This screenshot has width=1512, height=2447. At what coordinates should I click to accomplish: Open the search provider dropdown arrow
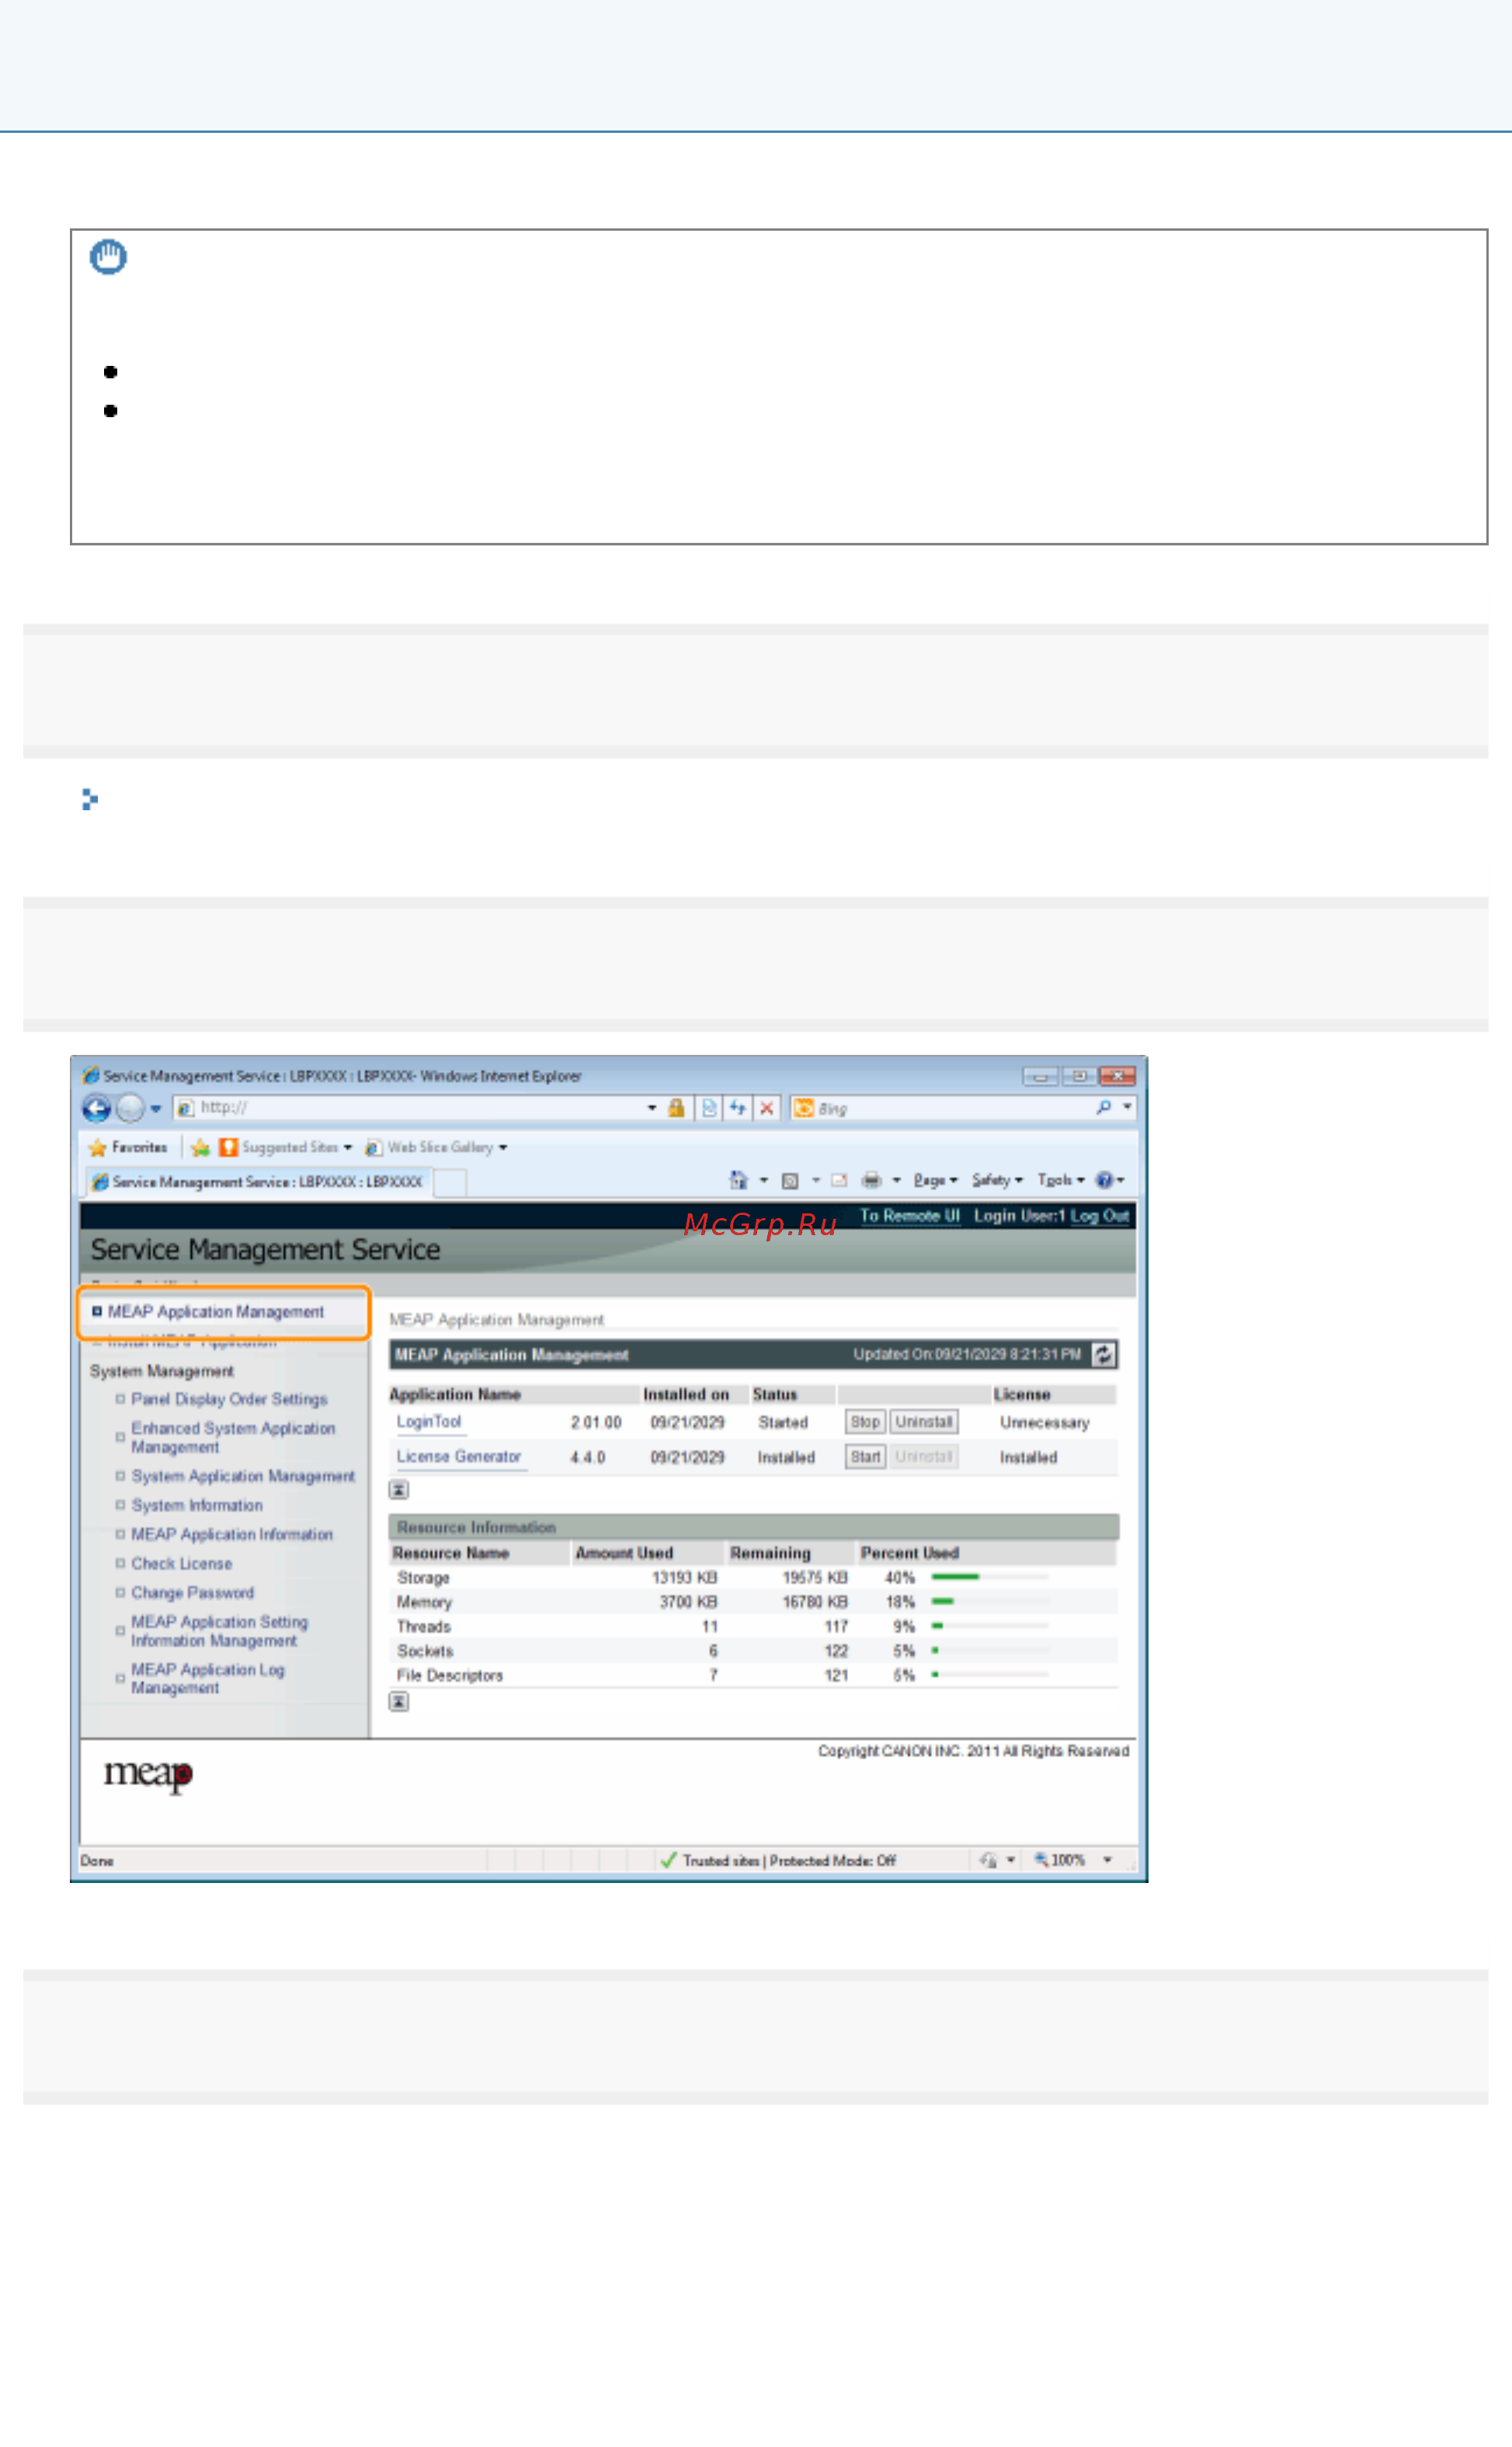[1127, 1107]
